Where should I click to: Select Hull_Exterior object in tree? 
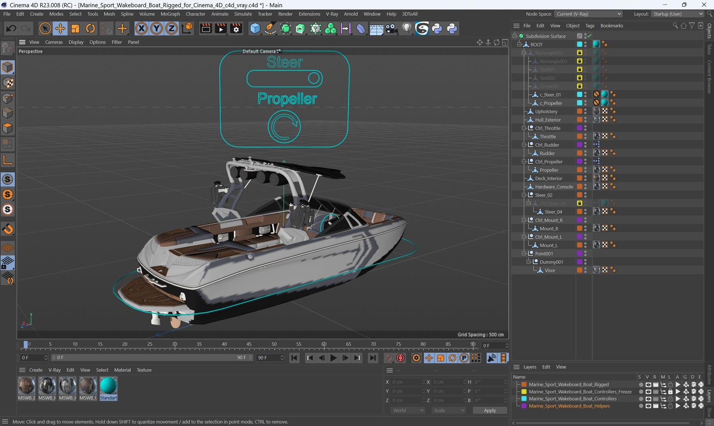(547, 120)
